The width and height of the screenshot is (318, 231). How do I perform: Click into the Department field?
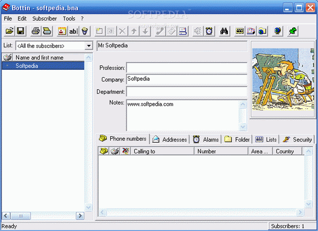[187, 91]
